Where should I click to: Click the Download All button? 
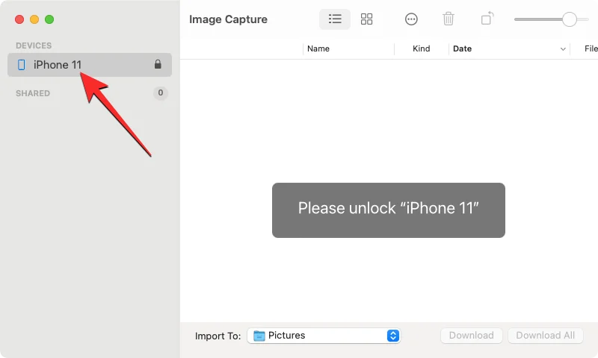(546, 336)
